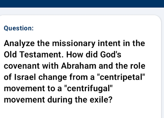Screen dimensions: 164x118
Task: Click the dark blue header bar
Action: point(82,4)
